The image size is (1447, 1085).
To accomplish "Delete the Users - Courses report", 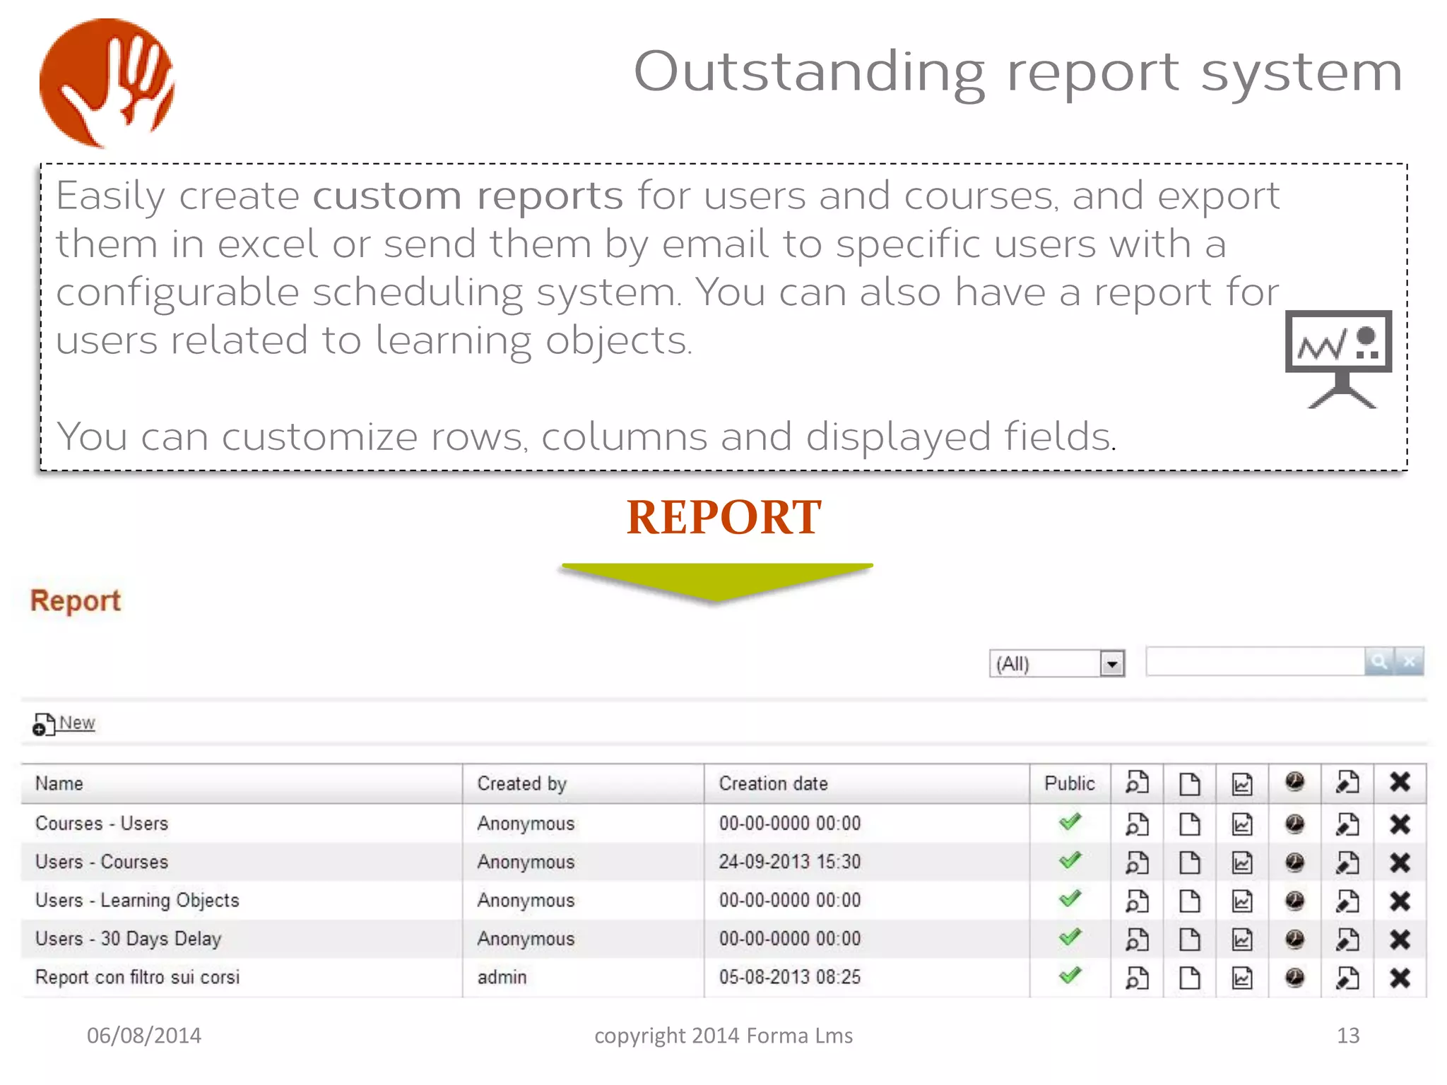I will click(x=1400, y=862).
